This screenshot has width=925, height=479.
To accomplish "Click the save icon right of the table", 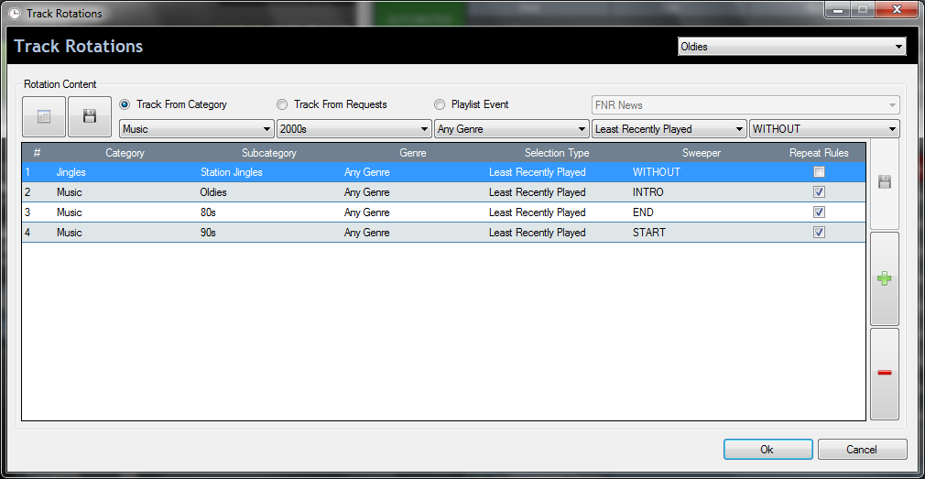I will click(884, 183).
